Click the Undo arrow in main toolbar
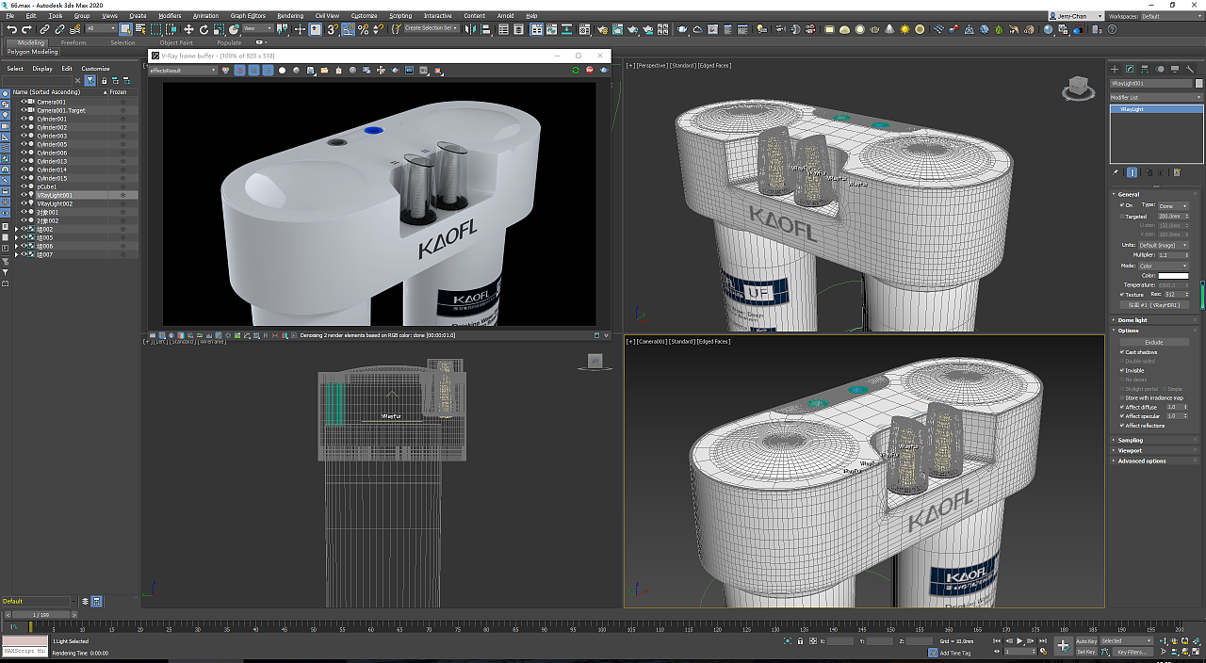The image size is (1206, 663). click(11, 29)
